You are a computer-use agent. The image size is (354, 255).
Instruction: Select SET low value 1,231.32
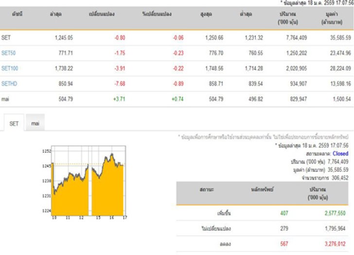click(254, 37)
